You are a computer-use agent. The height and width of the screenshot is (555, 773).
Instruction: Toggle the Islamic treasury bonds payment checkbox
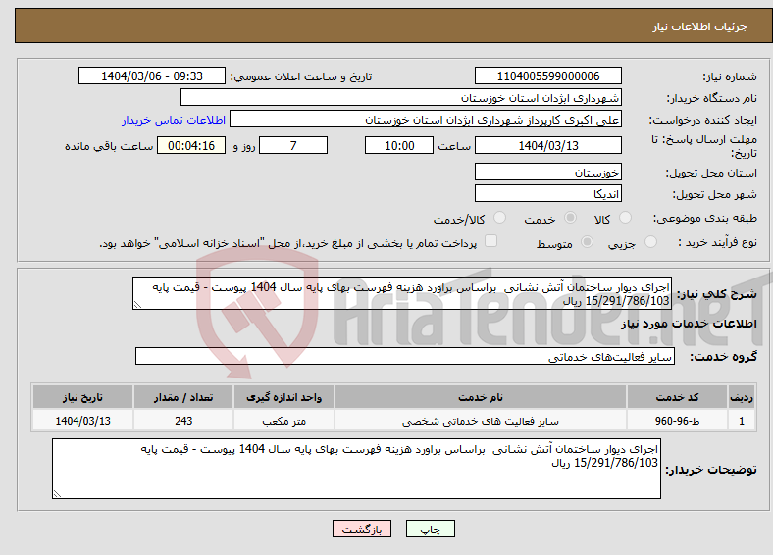491,241
